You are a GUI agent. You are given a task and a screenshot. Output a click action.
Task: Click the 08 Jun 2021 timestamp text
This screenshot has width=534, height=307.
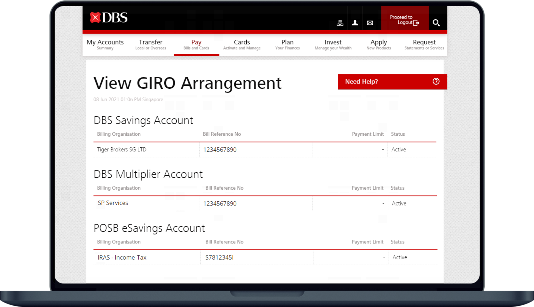coord(128,99)
